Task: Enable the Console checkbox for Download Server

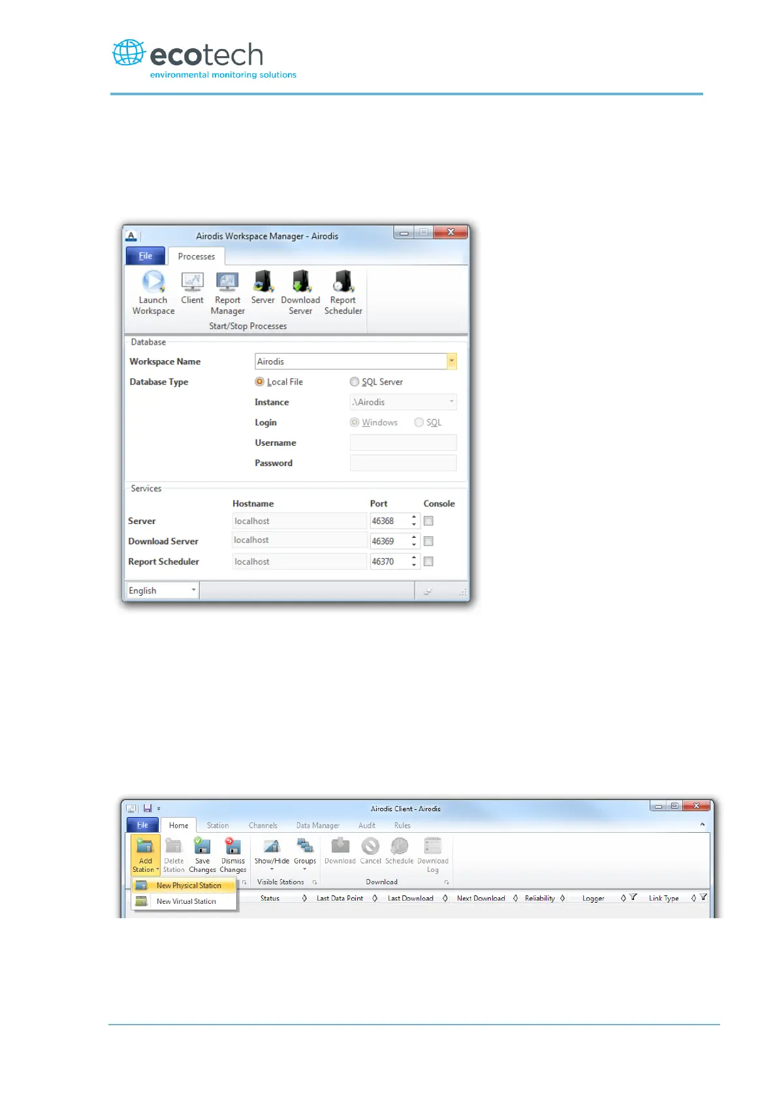Action: click(x=428, y=541)
